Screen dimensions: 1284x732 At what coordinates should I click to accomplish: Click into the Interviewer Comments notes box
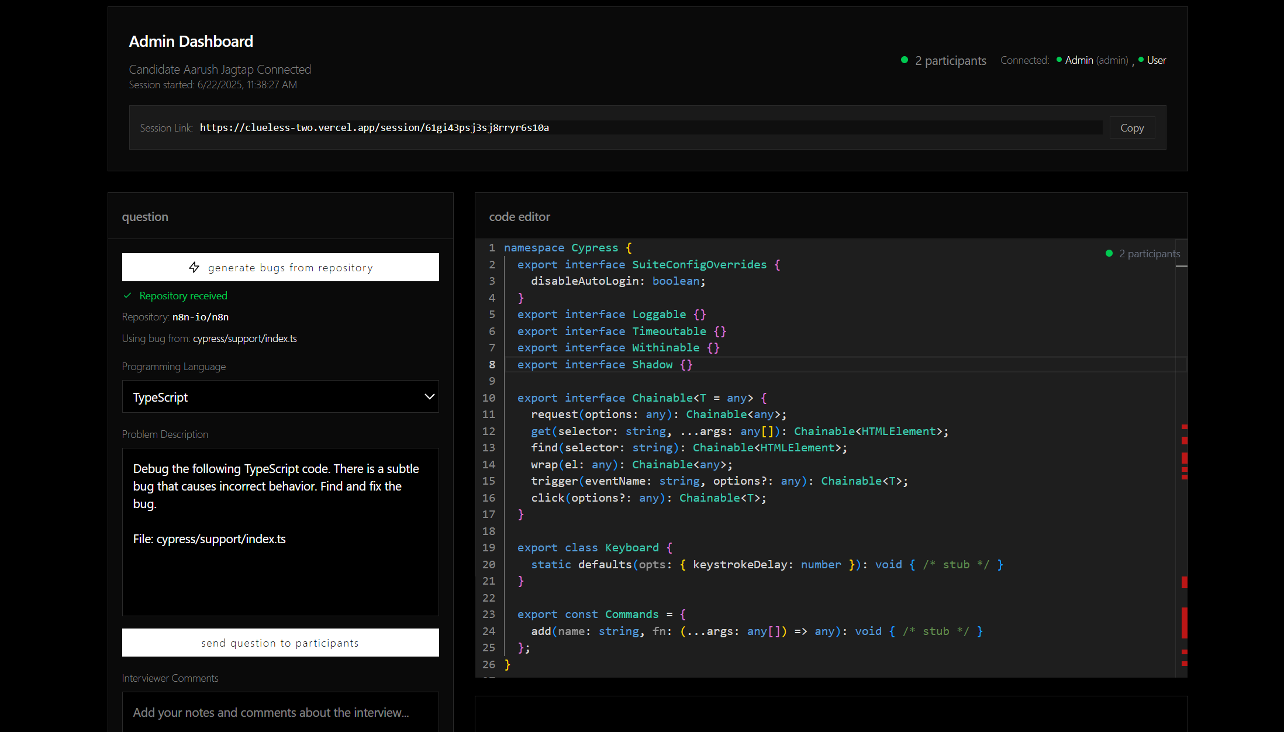tap(280, 712)
